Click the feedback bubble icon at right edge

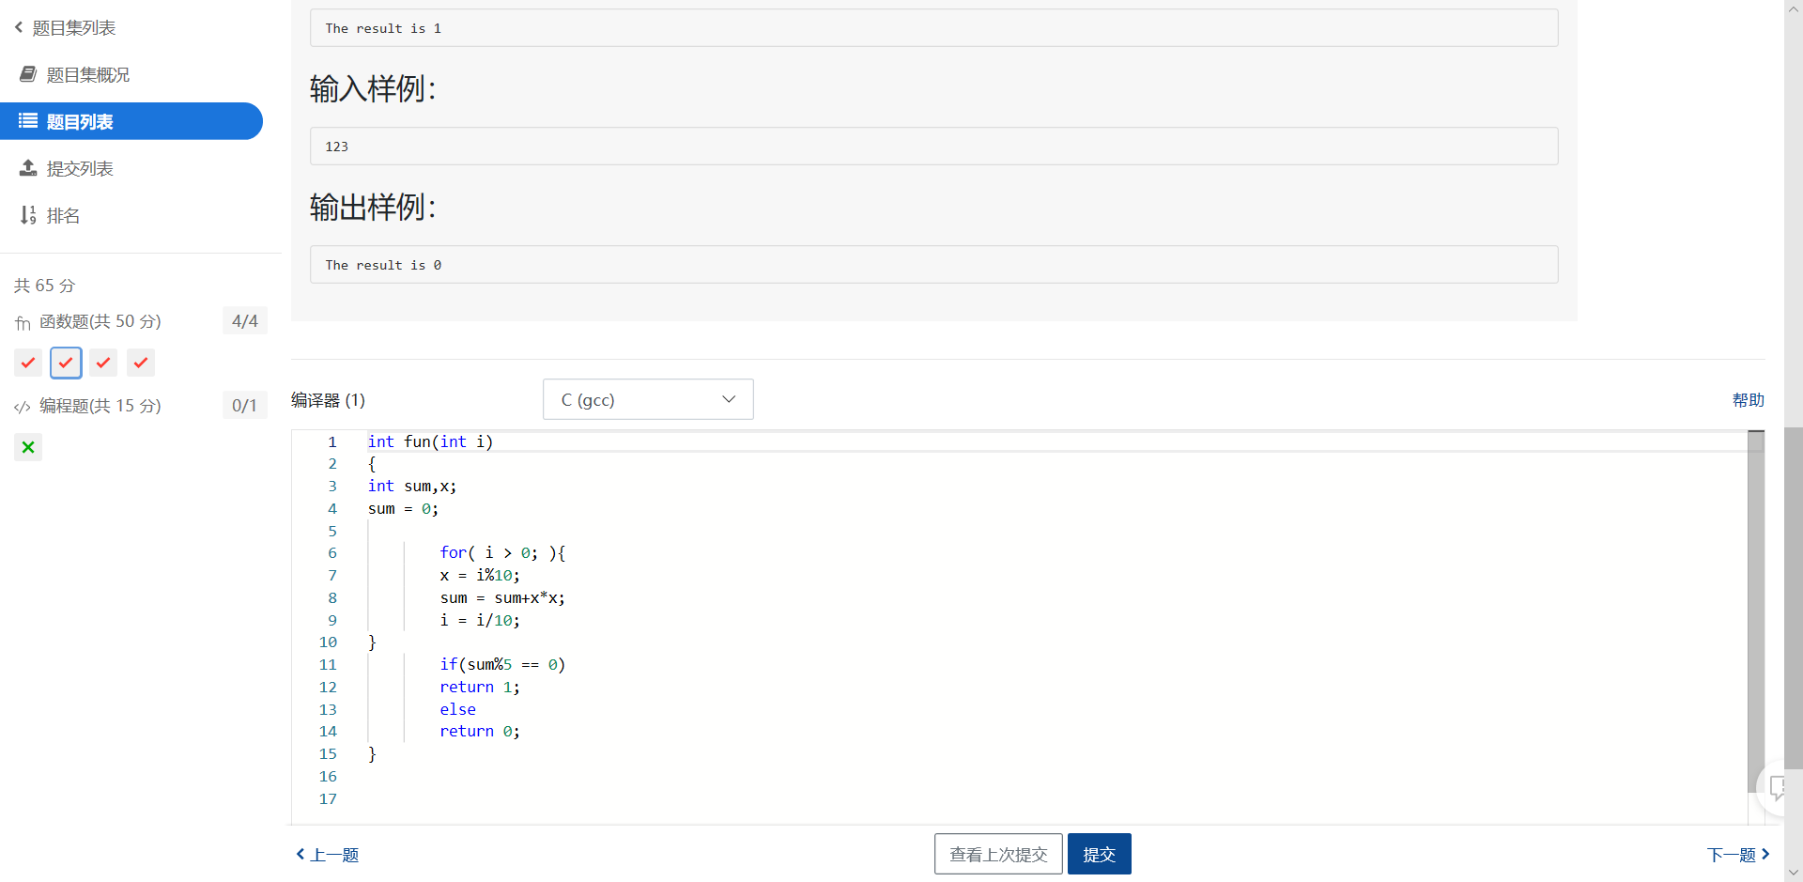[1778, 787]
